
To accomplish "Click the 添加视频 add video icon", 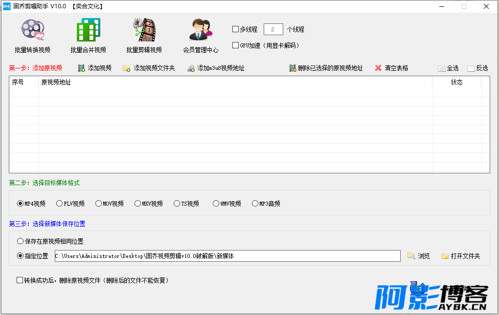I will [82, 68].
